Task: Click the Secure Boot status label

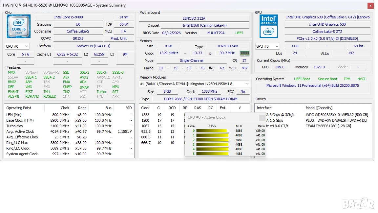Action: 327,79
